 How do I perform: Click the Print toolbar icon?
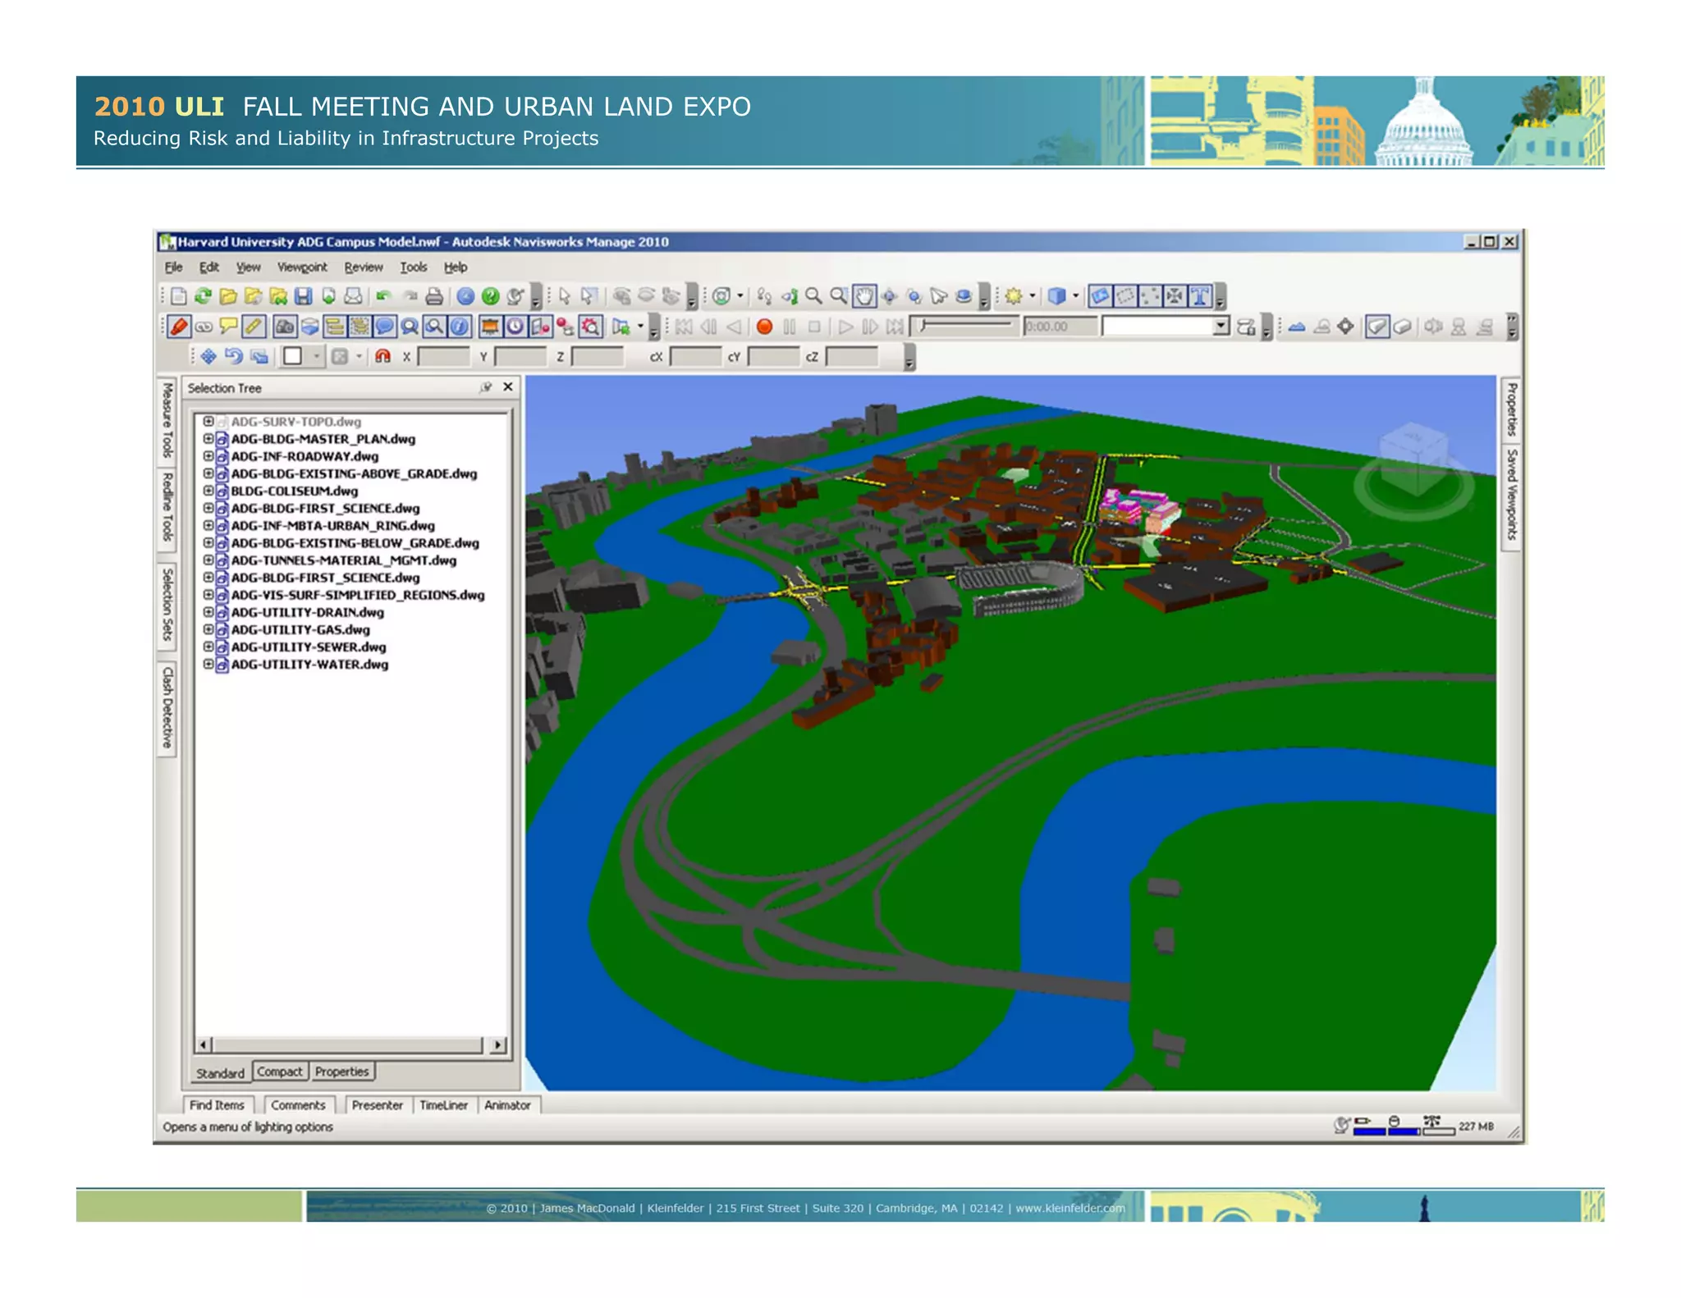click(434, 296)
